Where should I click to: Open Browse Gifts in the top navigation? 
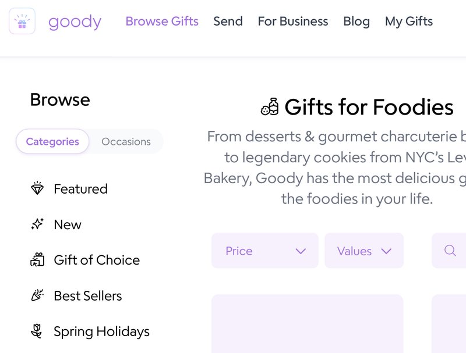[162, 22]
